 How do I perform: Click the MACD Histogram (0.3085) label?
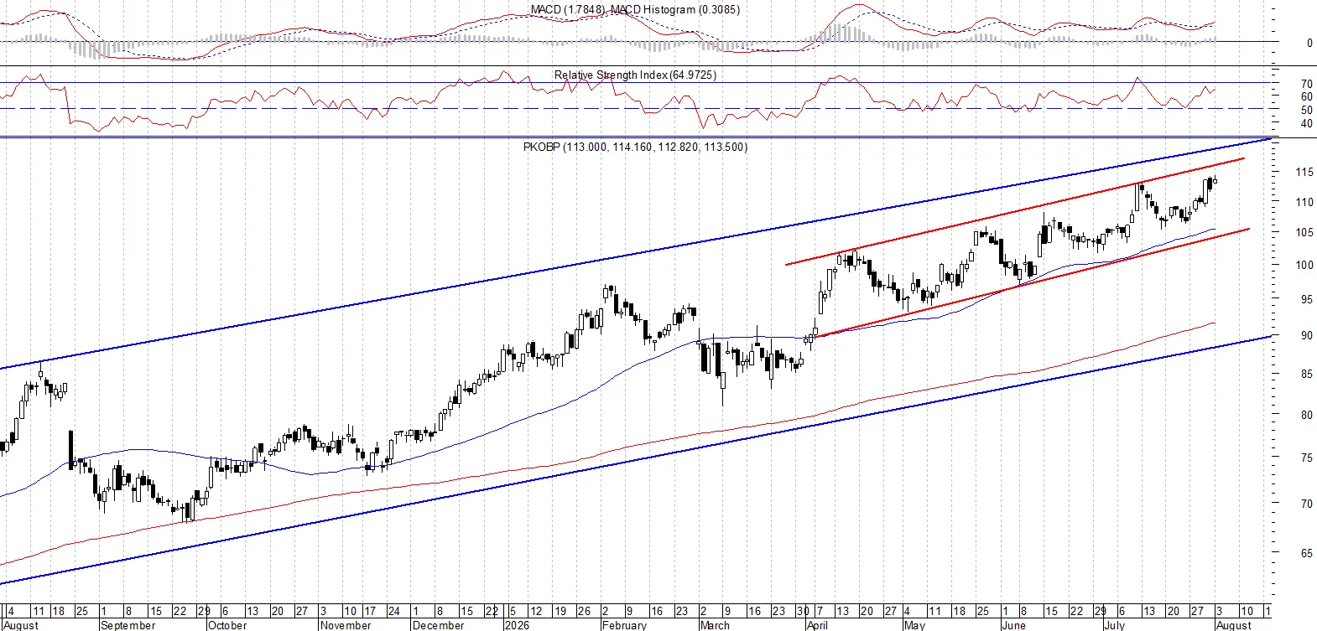pos(675,9)
